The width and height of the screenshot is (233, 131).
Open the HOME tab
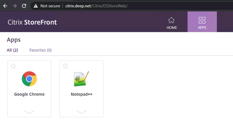click(172, 23)
